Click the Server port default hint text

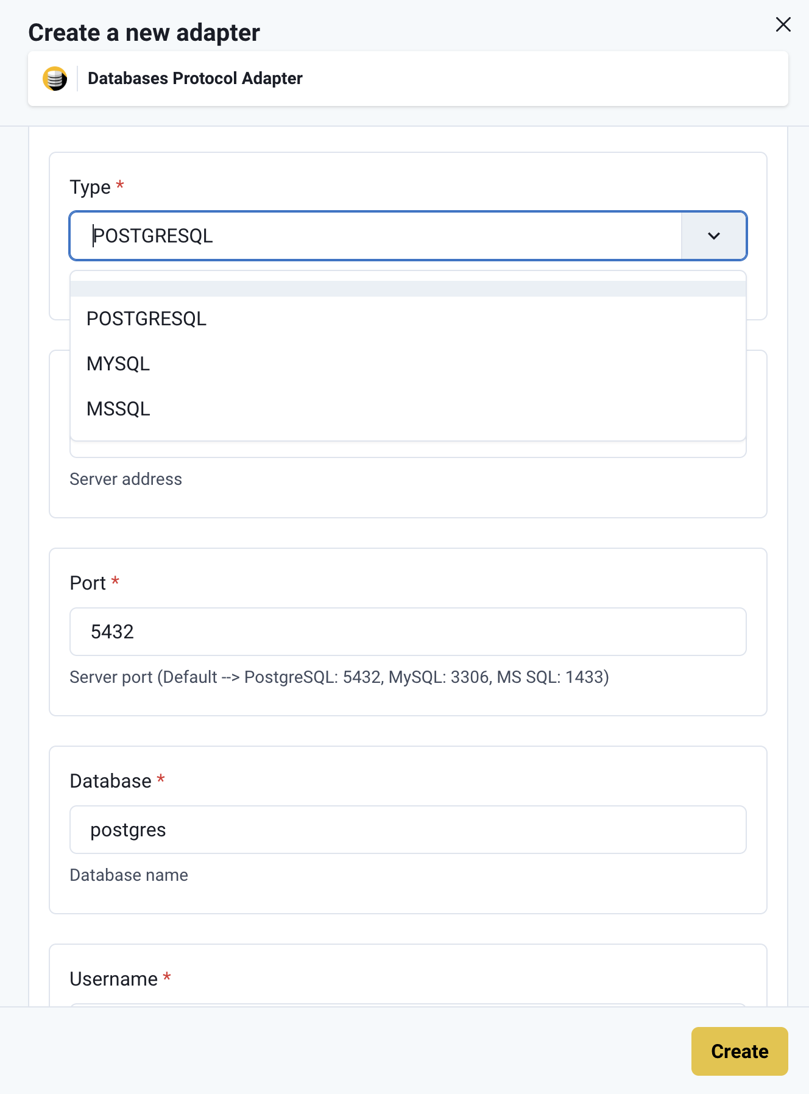click(339, 677)
